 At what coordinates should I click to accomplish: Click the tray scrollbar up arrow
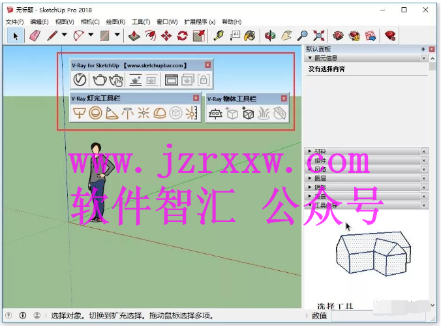click(x=433, y=59)
